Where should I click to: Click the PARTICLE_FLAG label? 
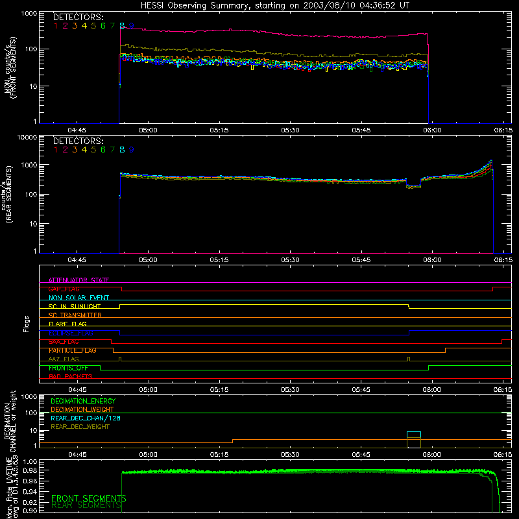(x=73, y=350)
